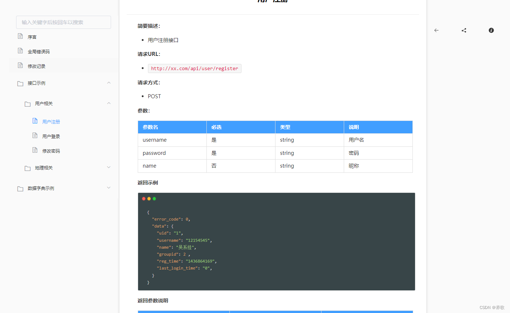Image resolution: width=510 pixels, height=313 pixels.
Task: Open the info circle icon
Action: tap(491, 30)
